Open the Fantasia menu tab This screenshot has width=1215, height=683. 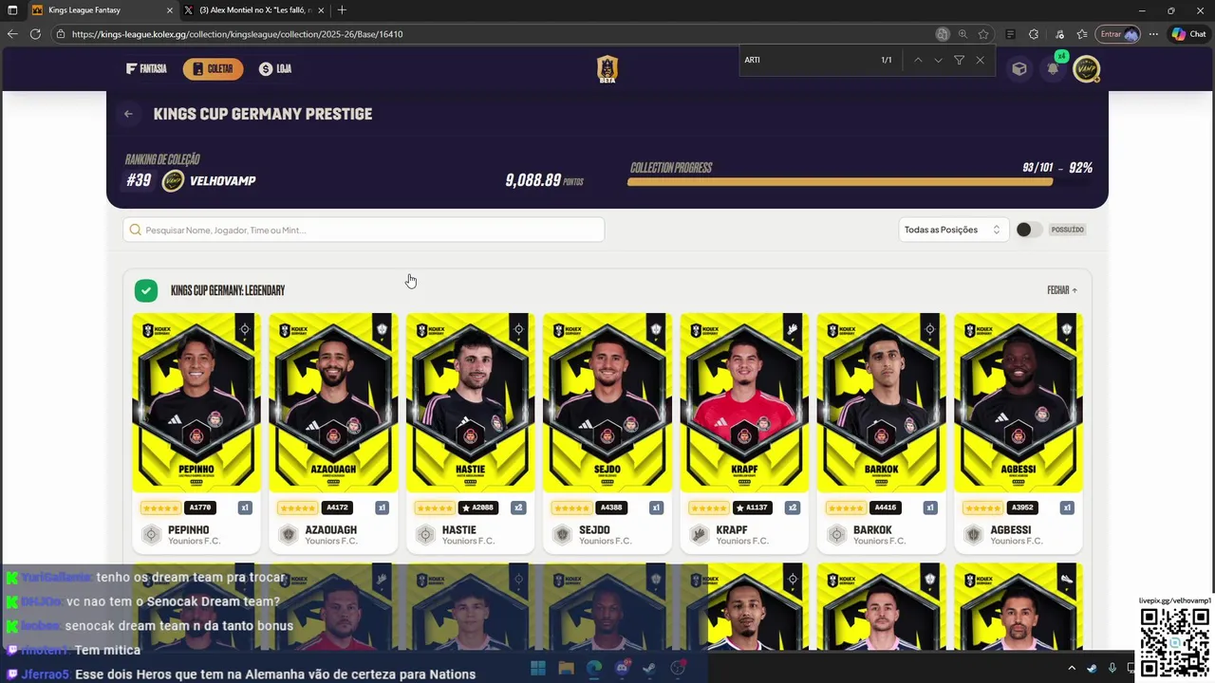[146, 69]
